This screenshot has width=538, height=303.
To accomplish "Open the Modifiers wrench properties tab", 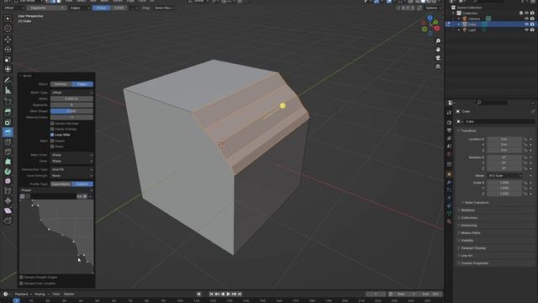I will tap(449, 182).
